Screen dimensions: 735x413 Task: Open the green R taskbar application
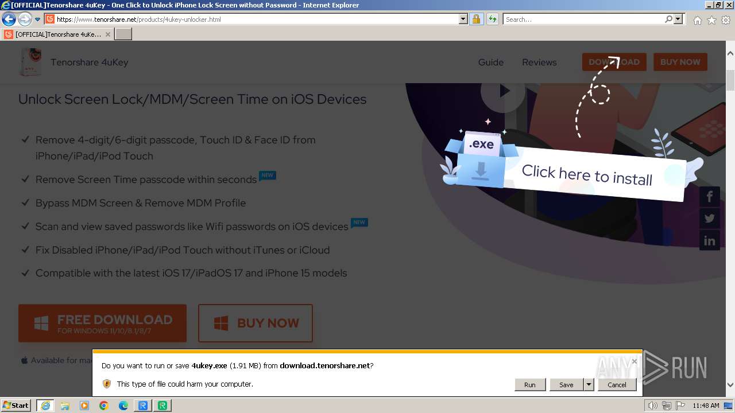click(163, 406)
